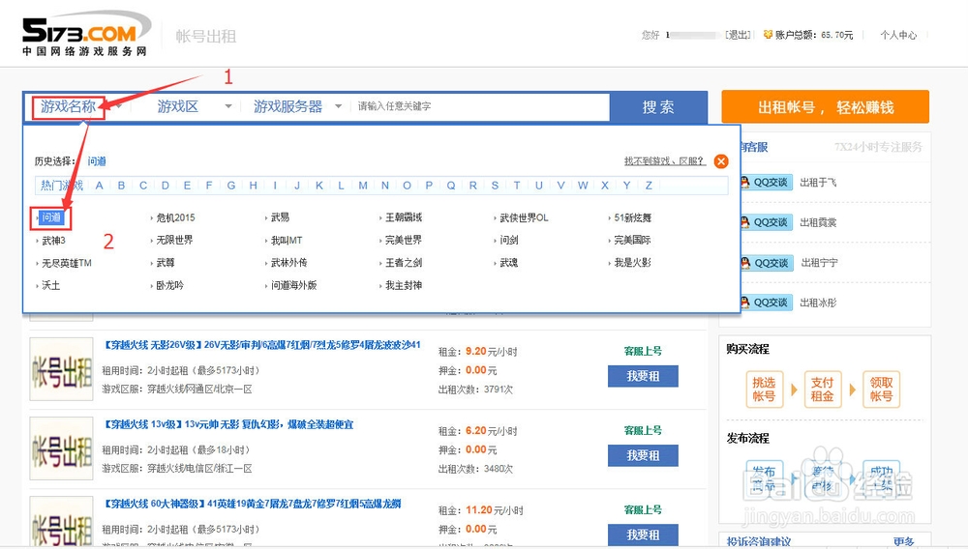Focus the keyword search input field
This screenshot has width=968, height=549.
tap(480, 106)
